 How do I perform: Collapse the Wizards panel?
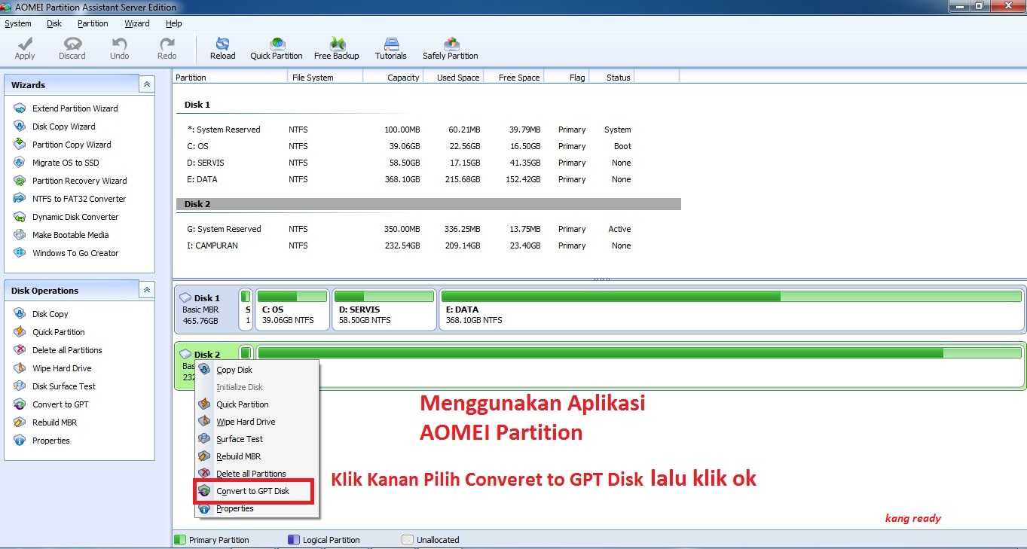point(147,84)
